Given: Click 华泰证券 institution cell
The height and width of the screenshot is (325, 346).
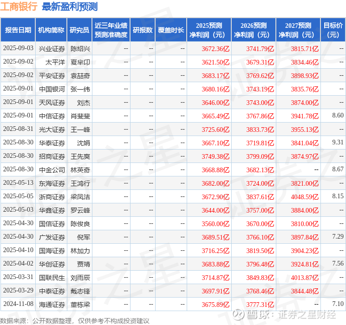Looking at the screenshot, I should (x=52, y=143).
